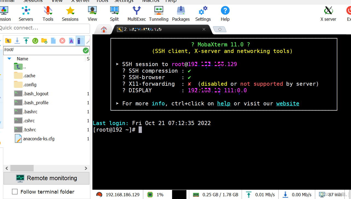
Task: Click the 192.168.186.129 host status entry
Action: (118, 195)
